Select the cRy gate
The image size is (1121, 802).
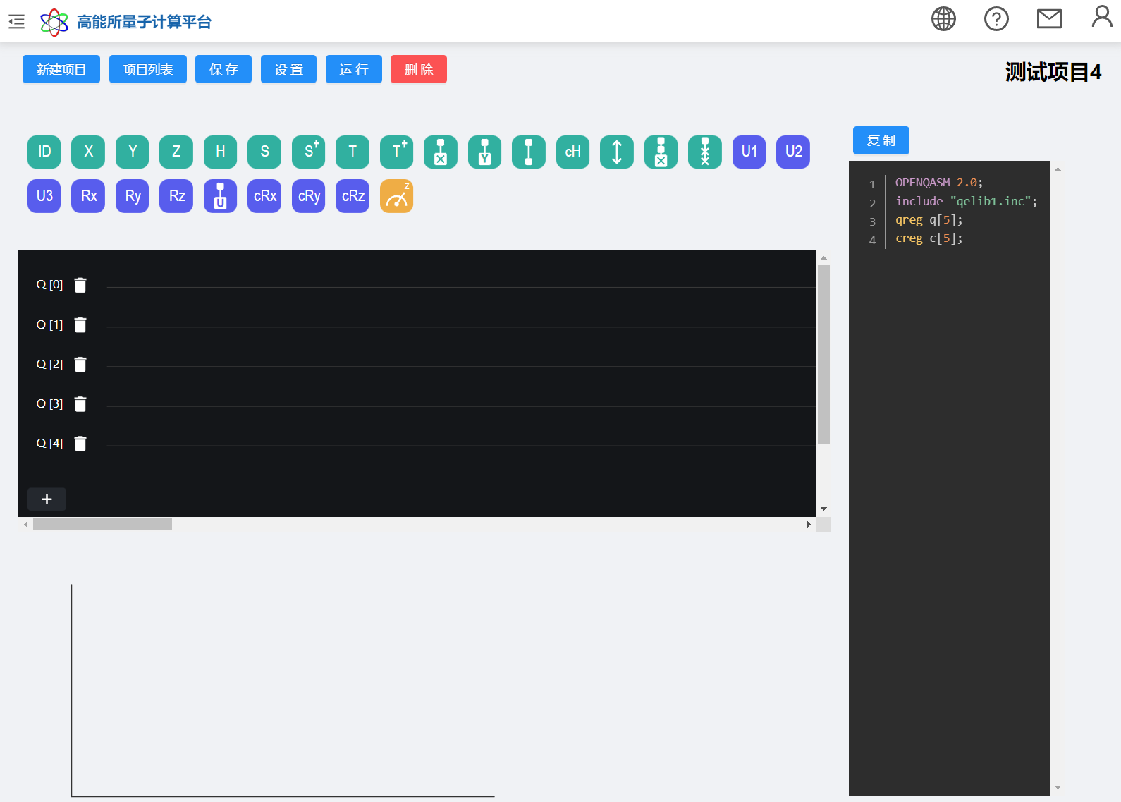click(x=309, y=196)
